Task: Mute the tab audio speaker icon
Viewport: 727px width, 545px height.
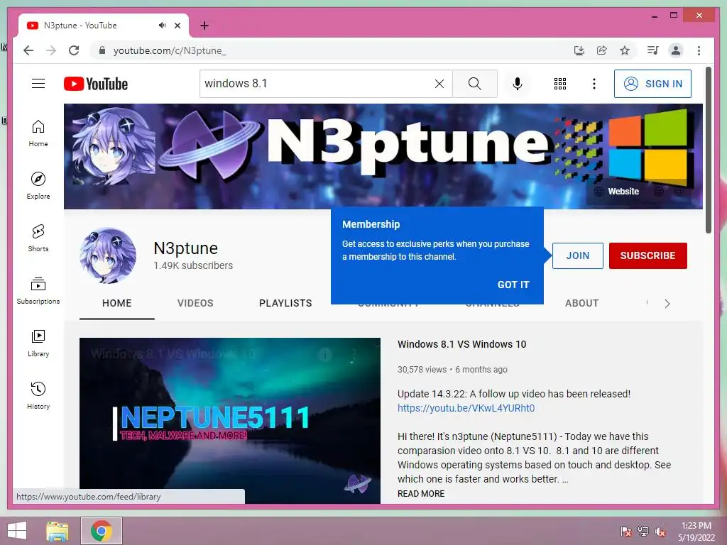Action: tap(162, 26)
